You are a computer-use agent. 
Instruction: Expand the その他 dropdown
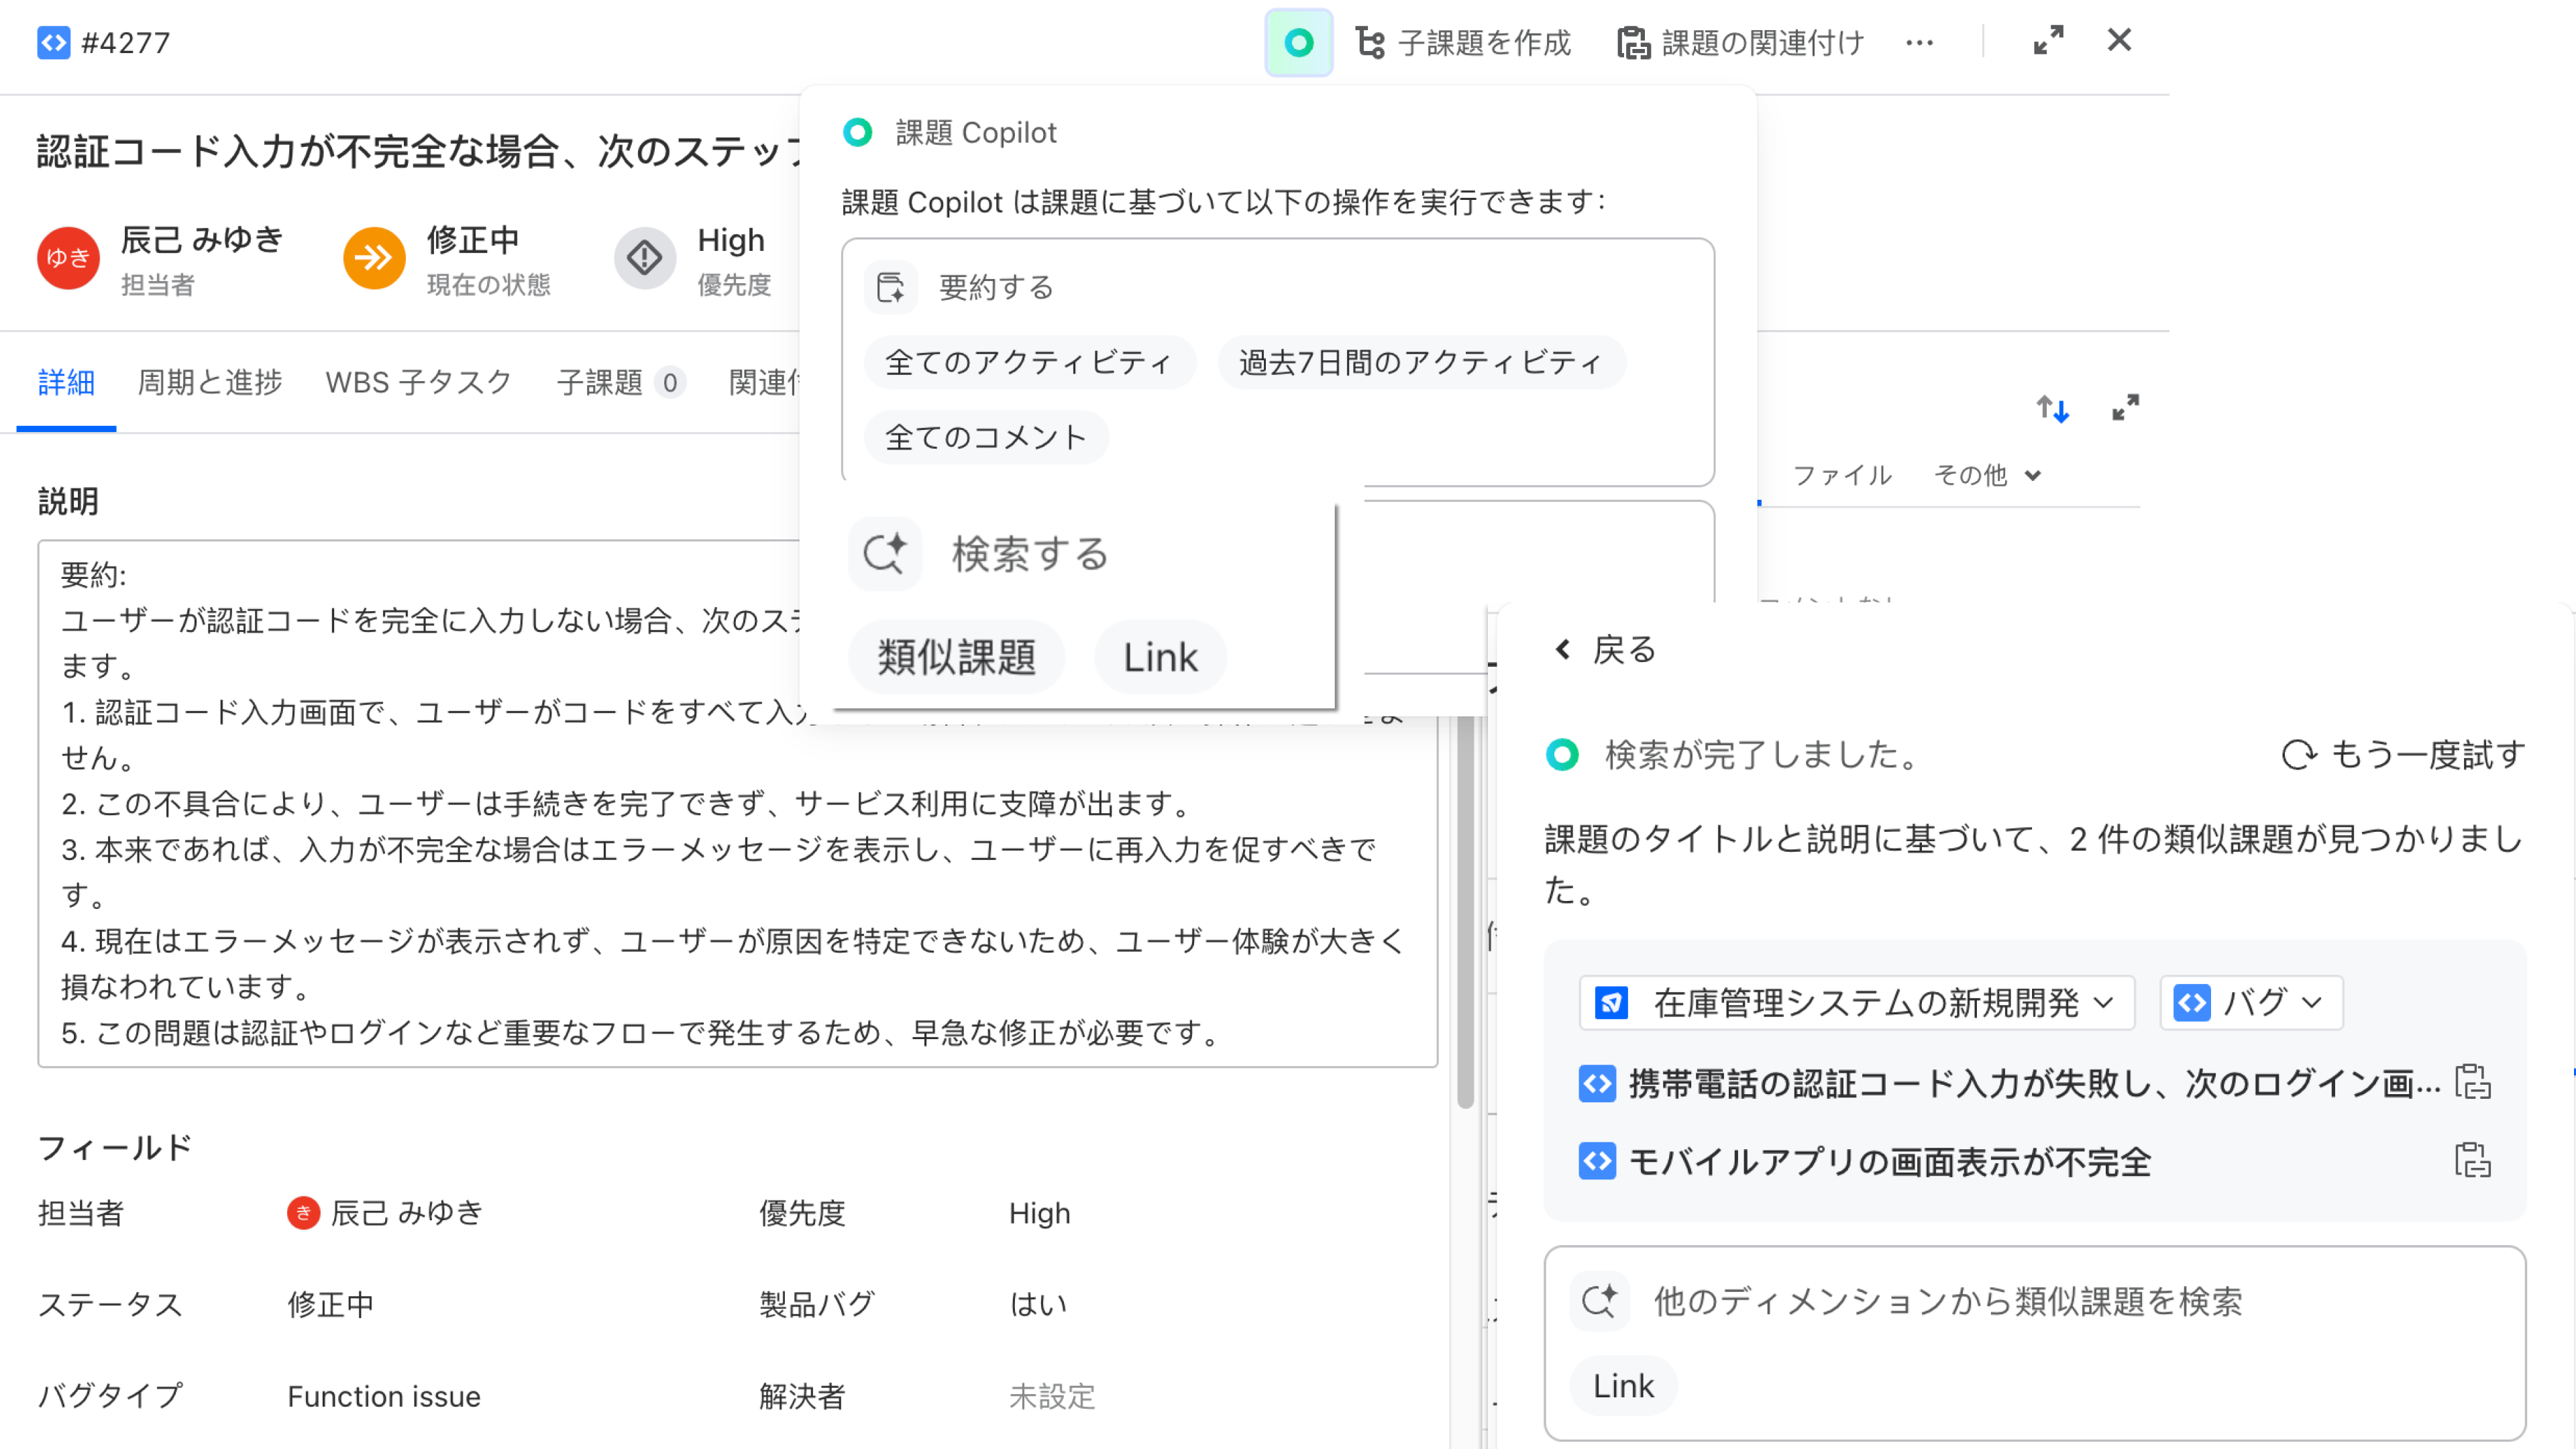click(x=1988, y=475)
